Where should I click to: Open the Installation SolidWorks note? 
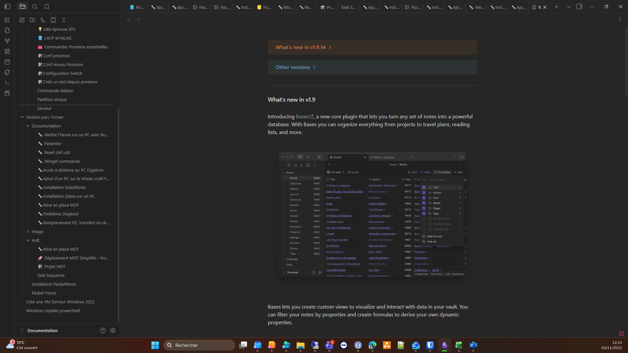(x=64, y=187)
